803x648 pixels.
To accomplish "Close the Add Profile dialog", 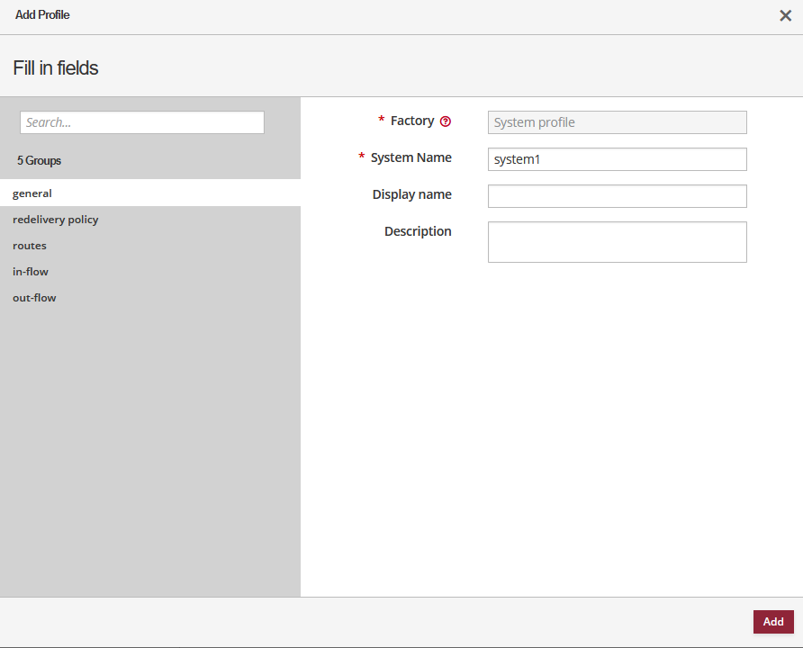I will point(785,15).
